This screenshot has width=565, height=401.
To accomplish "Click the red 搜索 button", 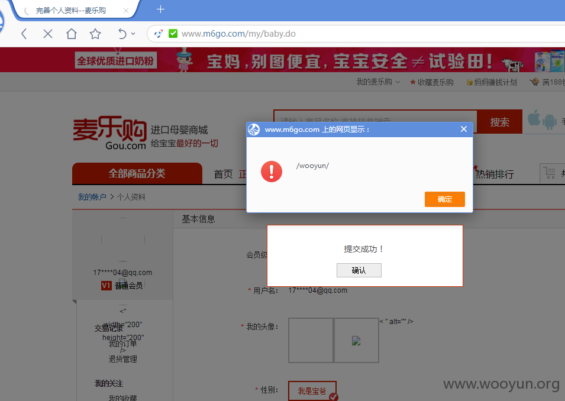I will (499, 122).
